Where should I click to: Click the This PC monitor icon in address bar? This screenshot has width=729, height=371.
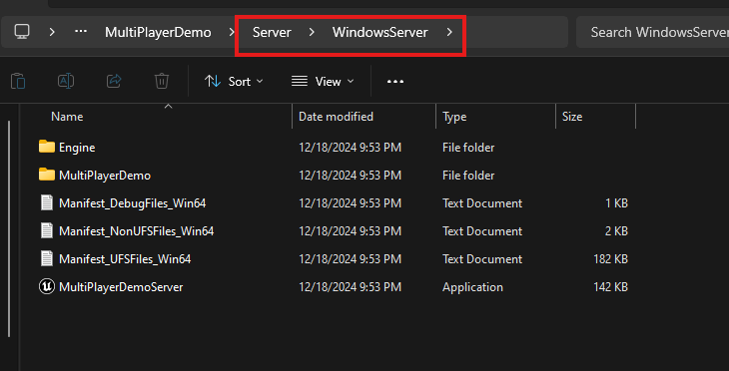point(22,32)
